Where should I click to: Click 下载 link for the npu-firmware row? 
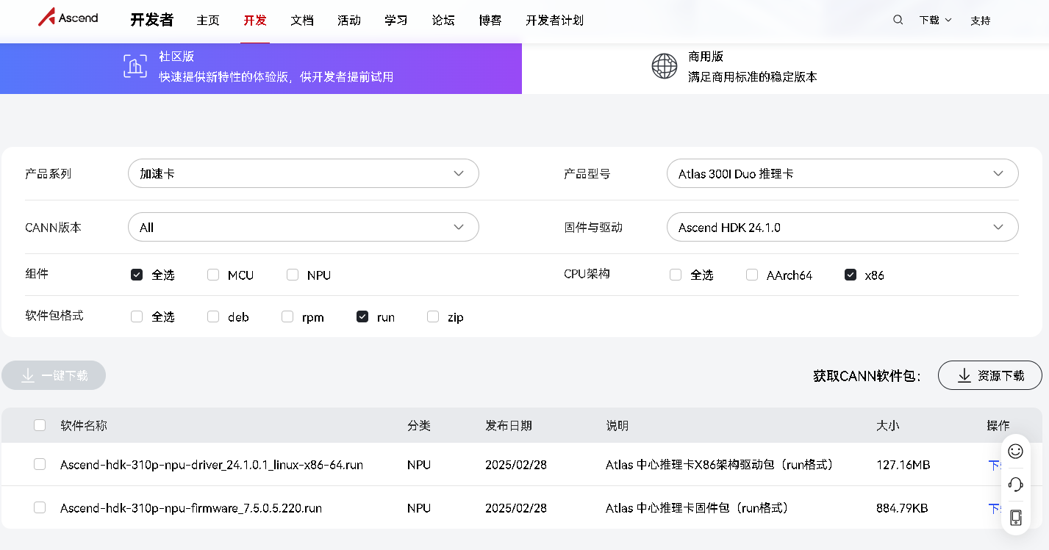(x=995, y=507)
